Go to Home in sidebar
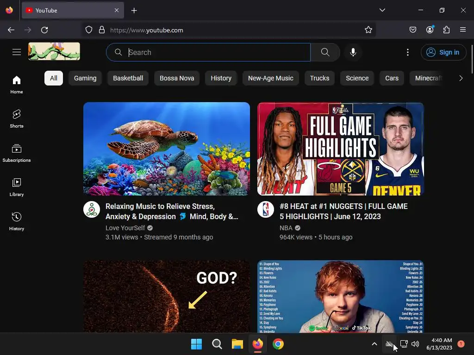 (x=17, y=85)
